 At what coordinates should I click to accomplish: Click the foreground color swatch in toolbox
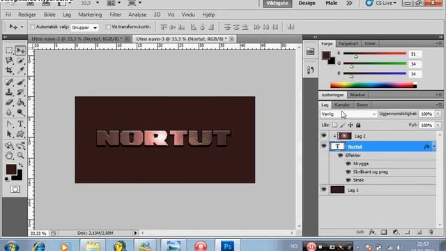pyautogui.click(x=11, y=169)
